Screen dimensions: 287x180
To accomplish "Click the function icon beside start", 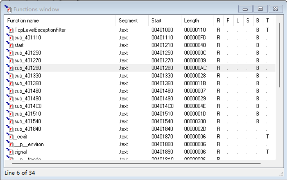I will point(10,45).
